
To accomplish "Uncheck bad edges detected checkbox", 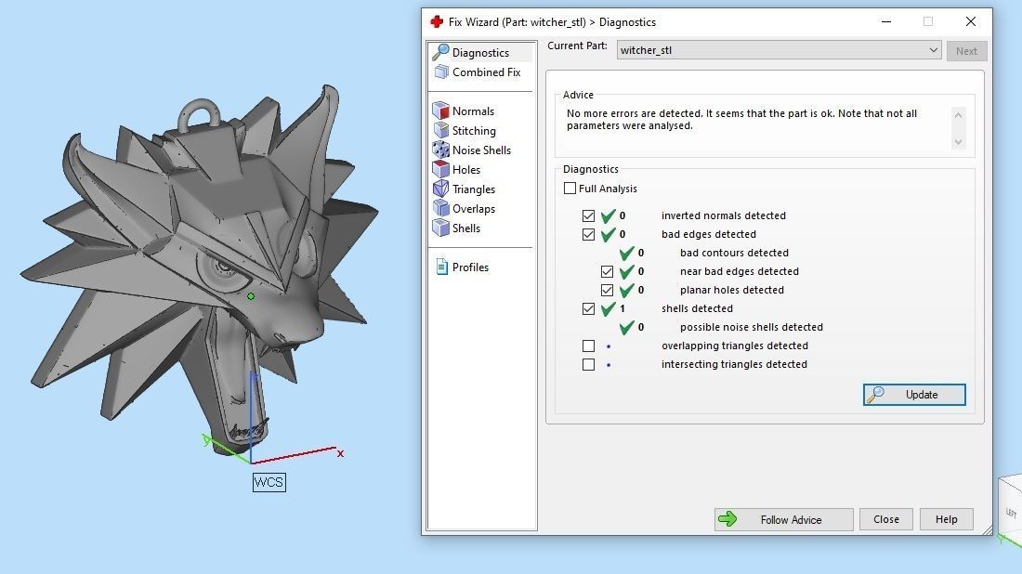I will tap(588, 235).
